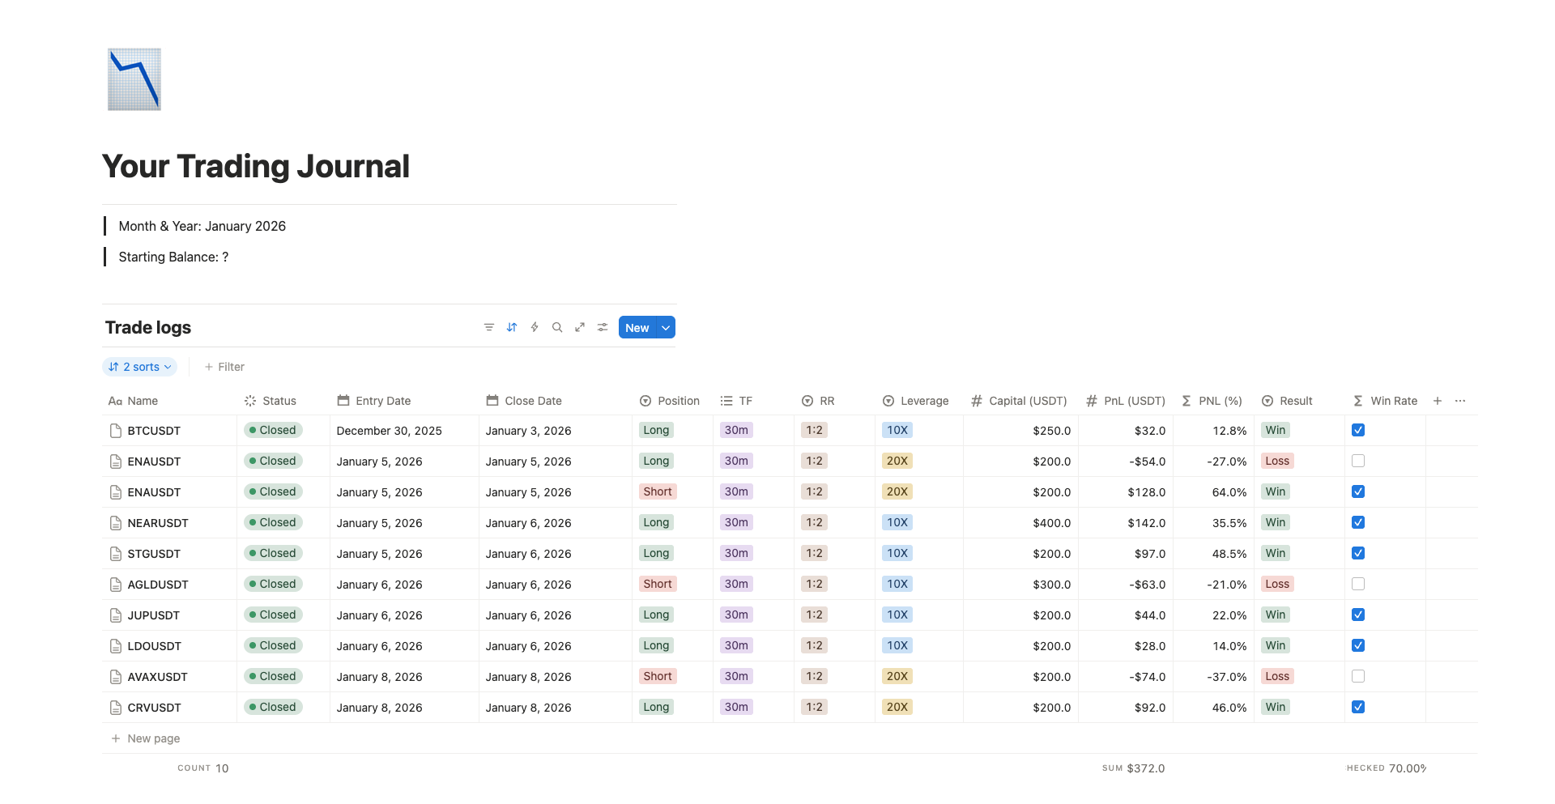Open the table options via ellipsis menu
The height and width of the screenshot is (804, 1555).
coord(1461,401)
